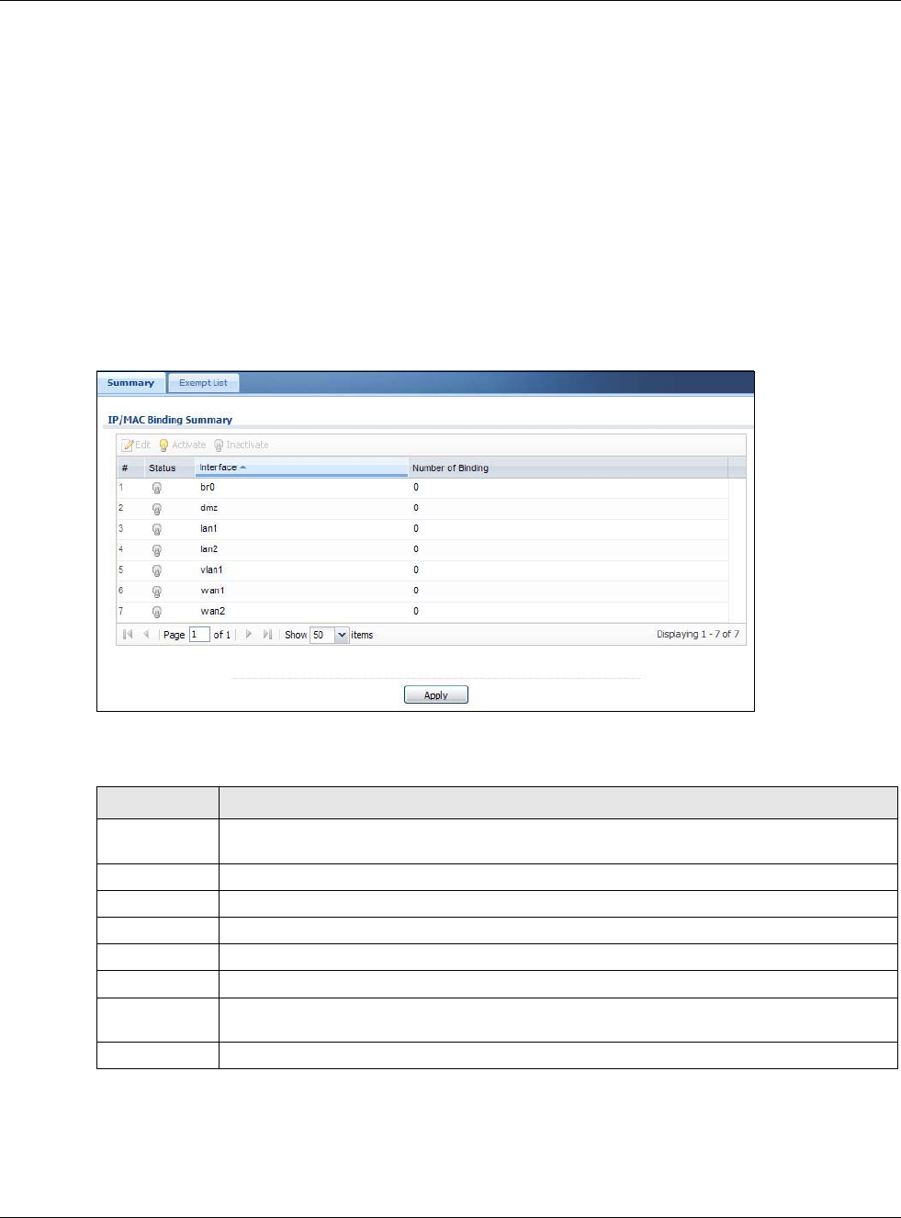Go to last page arrow
The width and height of the screenshot is (901, 1218).
click(267, 635)
